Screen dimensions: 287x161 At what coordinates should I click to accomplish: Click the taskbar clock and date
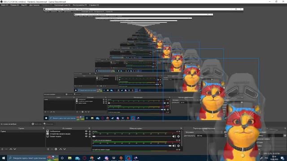(x=274, y=158)
